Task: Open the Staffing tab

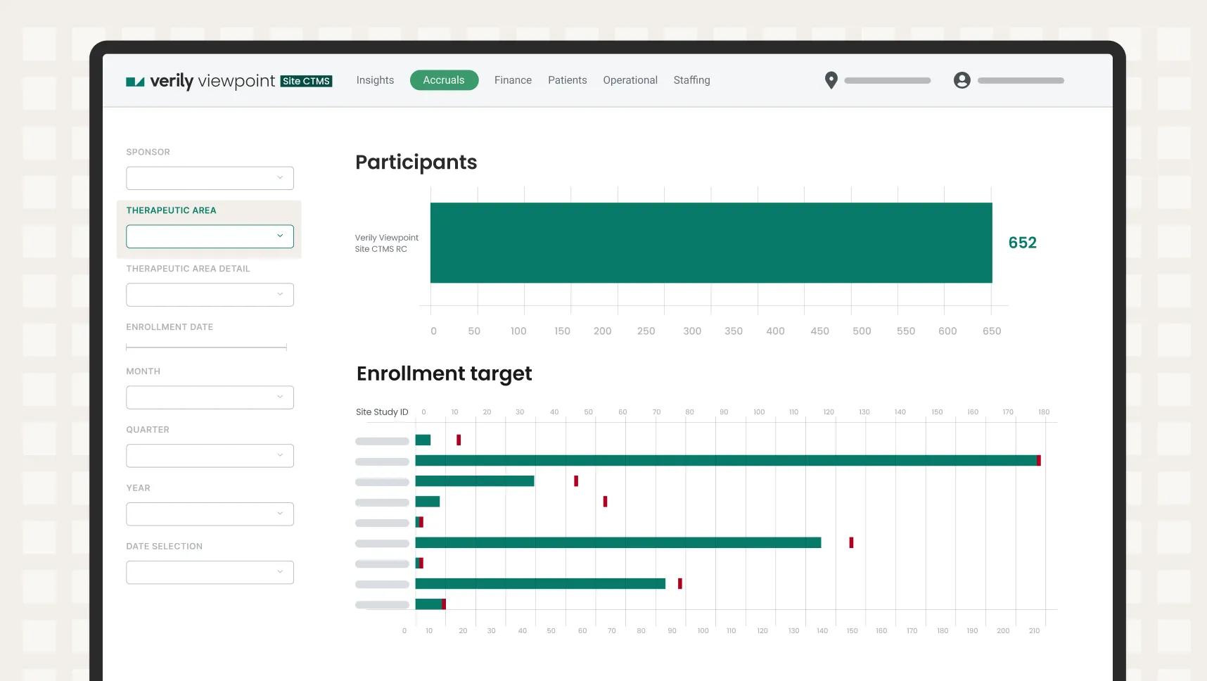Action: point(691,80)
